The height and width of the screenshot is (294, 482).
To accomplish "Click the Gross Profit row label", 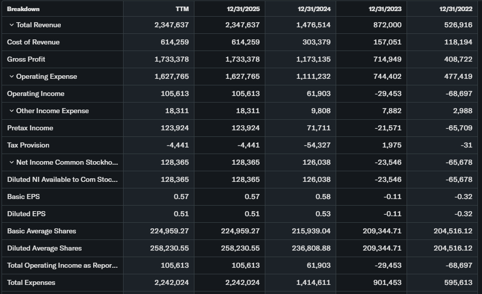I will 26,60.
